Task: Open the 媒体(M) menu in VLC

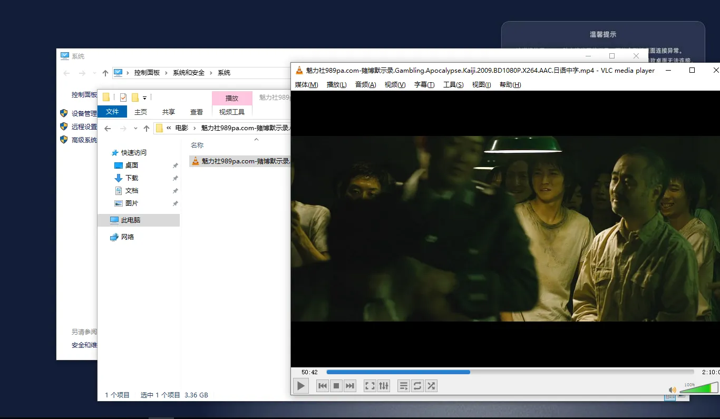Action: (306, 85)
